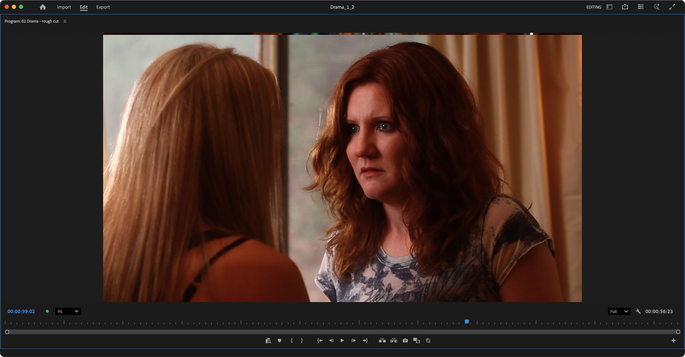Toggle the Comparison View button
The image size is (685, 357).
click(x=416, y=341)
